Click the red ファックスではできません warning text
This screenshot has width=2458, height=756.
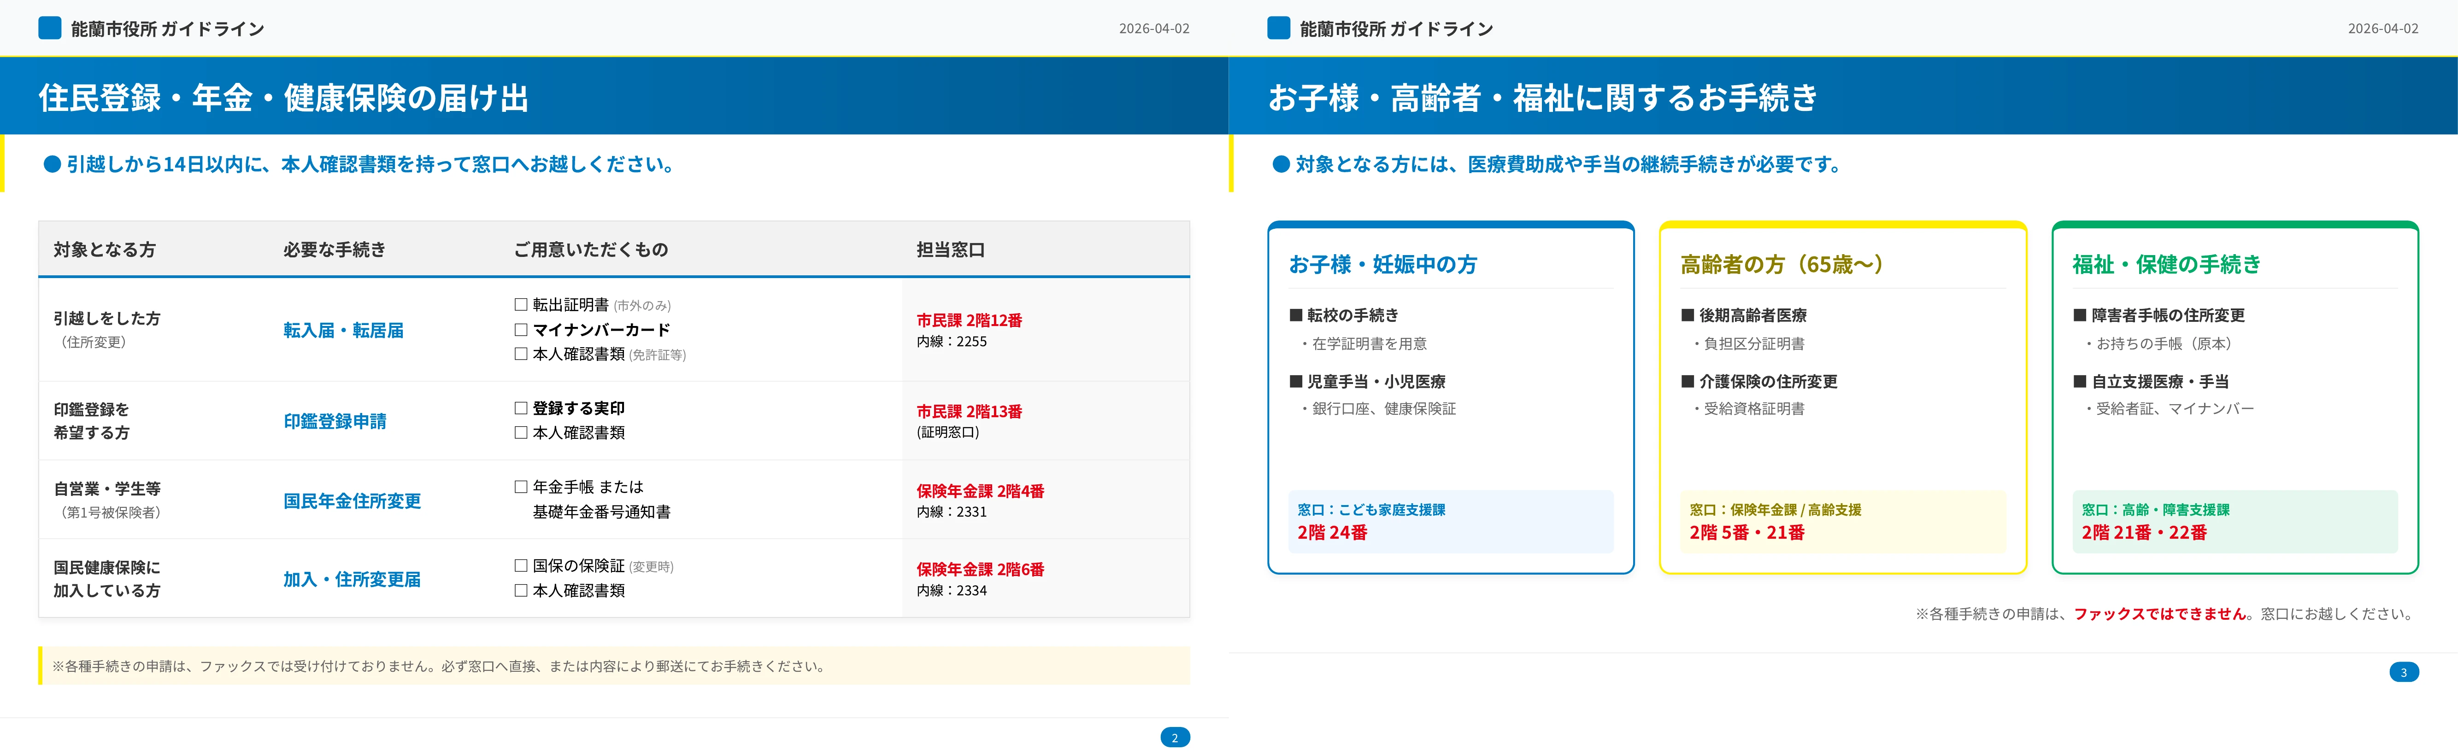point(2160,614)
